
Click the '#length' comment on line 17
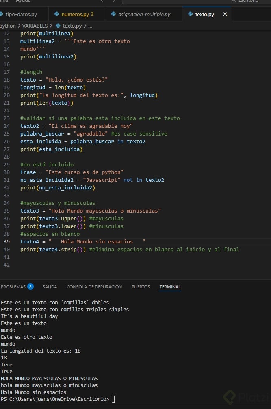(x=31, y=72)
